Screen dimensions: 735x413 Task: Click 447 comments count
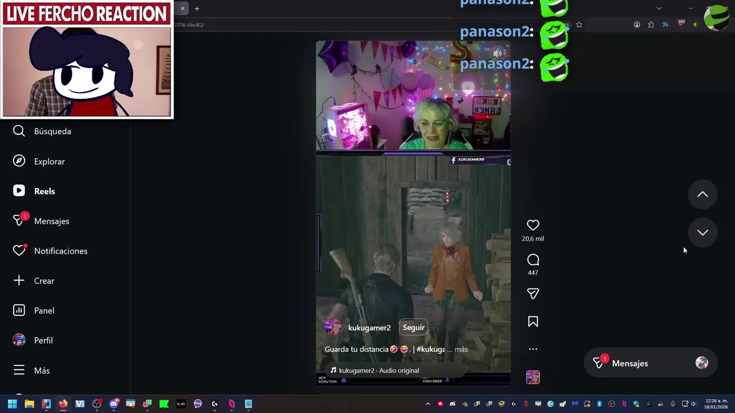click(x=533, y=273)
